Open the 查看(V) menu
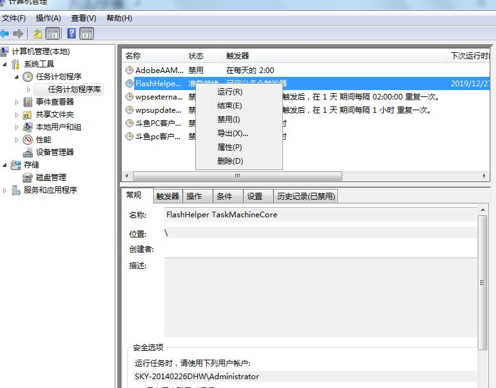 tap(84, 18)
